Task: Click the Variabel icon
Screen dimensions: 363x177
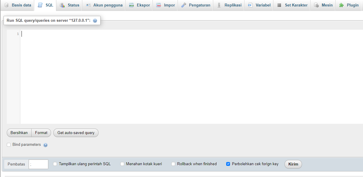Action: [251, 5]
